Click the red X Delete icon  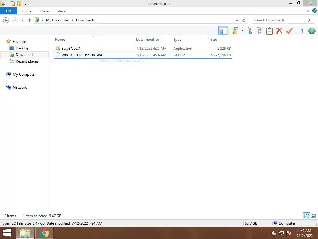coord(279,31)
